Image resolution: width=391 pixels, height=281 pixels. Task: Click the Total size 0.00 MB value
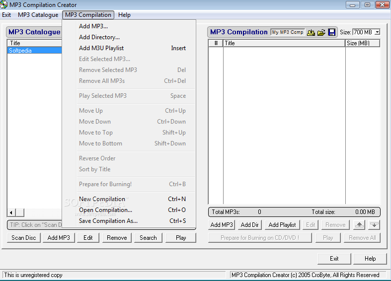(x=365, y=212)
